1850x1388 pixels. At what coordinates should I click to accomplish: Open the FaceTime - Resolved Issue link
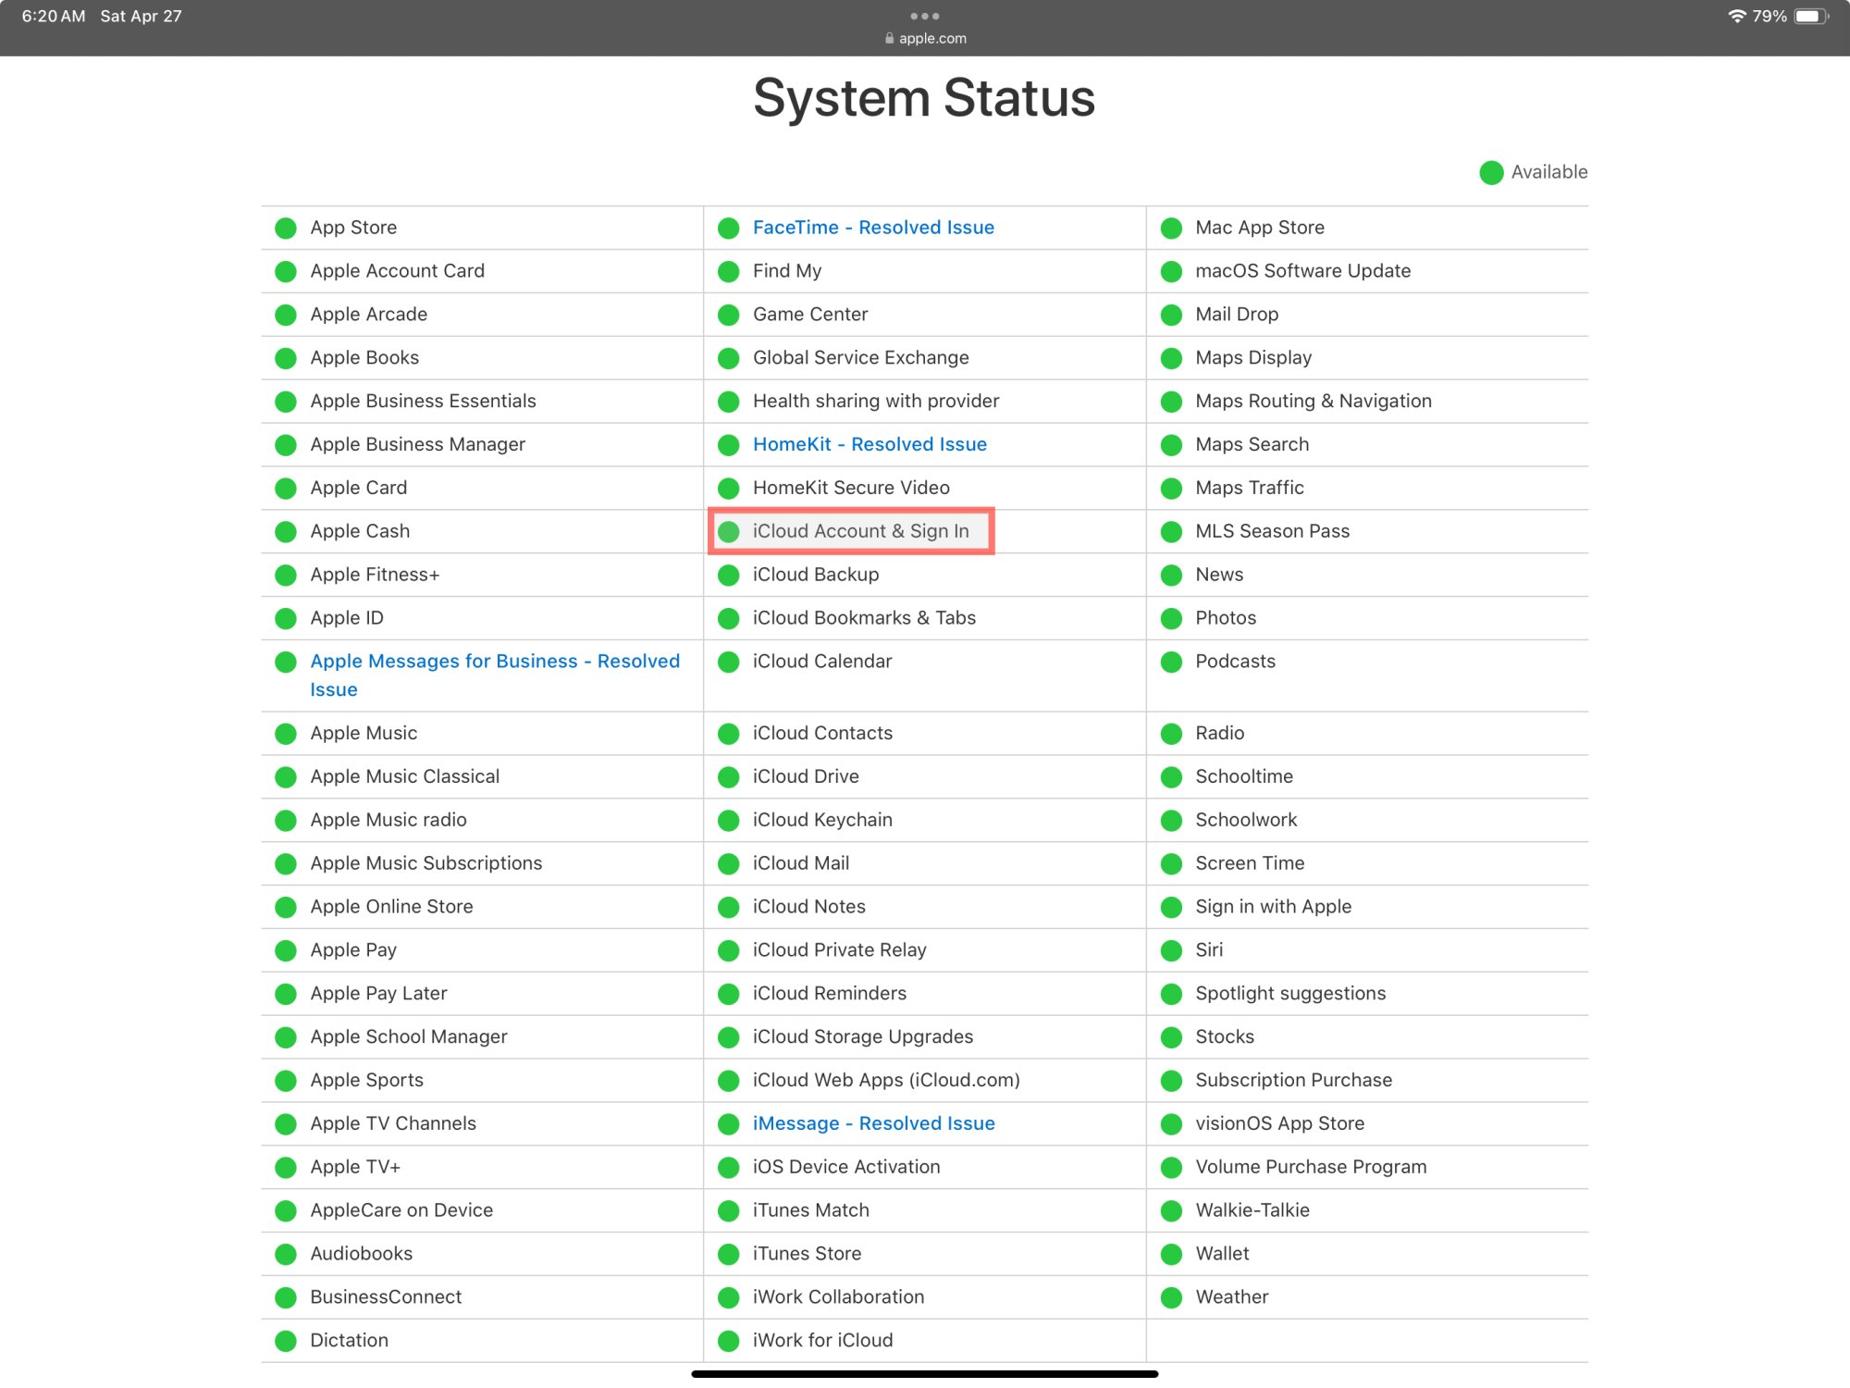873,228
